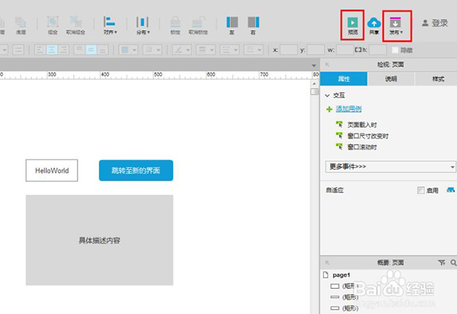Click the search icon in the outline panel
The width and height of the screenshot is (457, 314).
click(452, 262)
